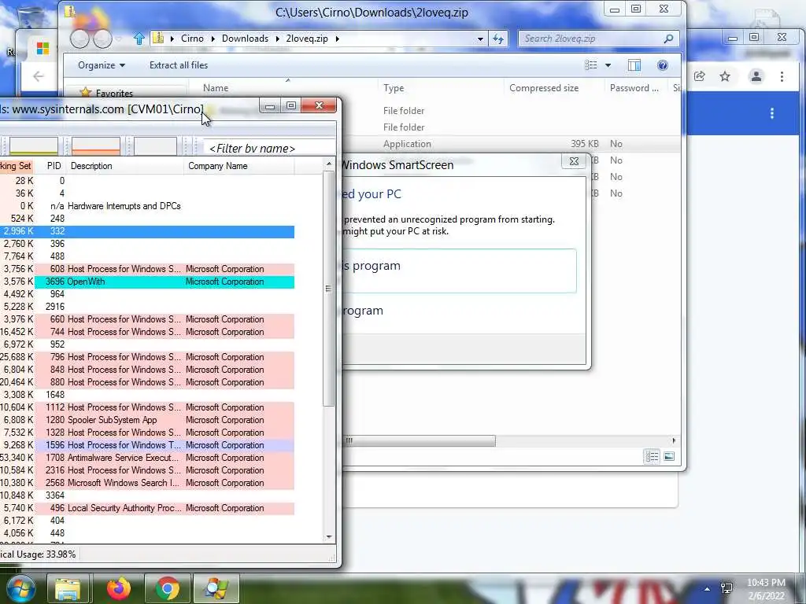This screenshot has height=604, width=806.
Task: Expand the arrow after 2loveq.zip breadcrumb
Action: pyautogui.click(x=337, y=39)
